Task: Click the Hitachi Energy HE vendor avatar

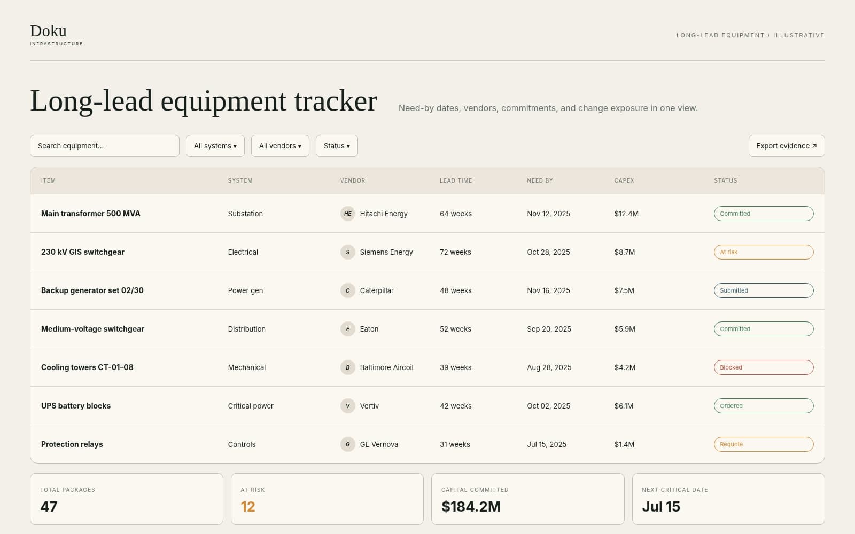Action: click(347, 214)
